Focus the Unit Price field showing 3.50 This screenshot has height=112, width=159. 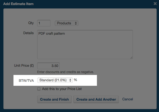coord(49,65)
